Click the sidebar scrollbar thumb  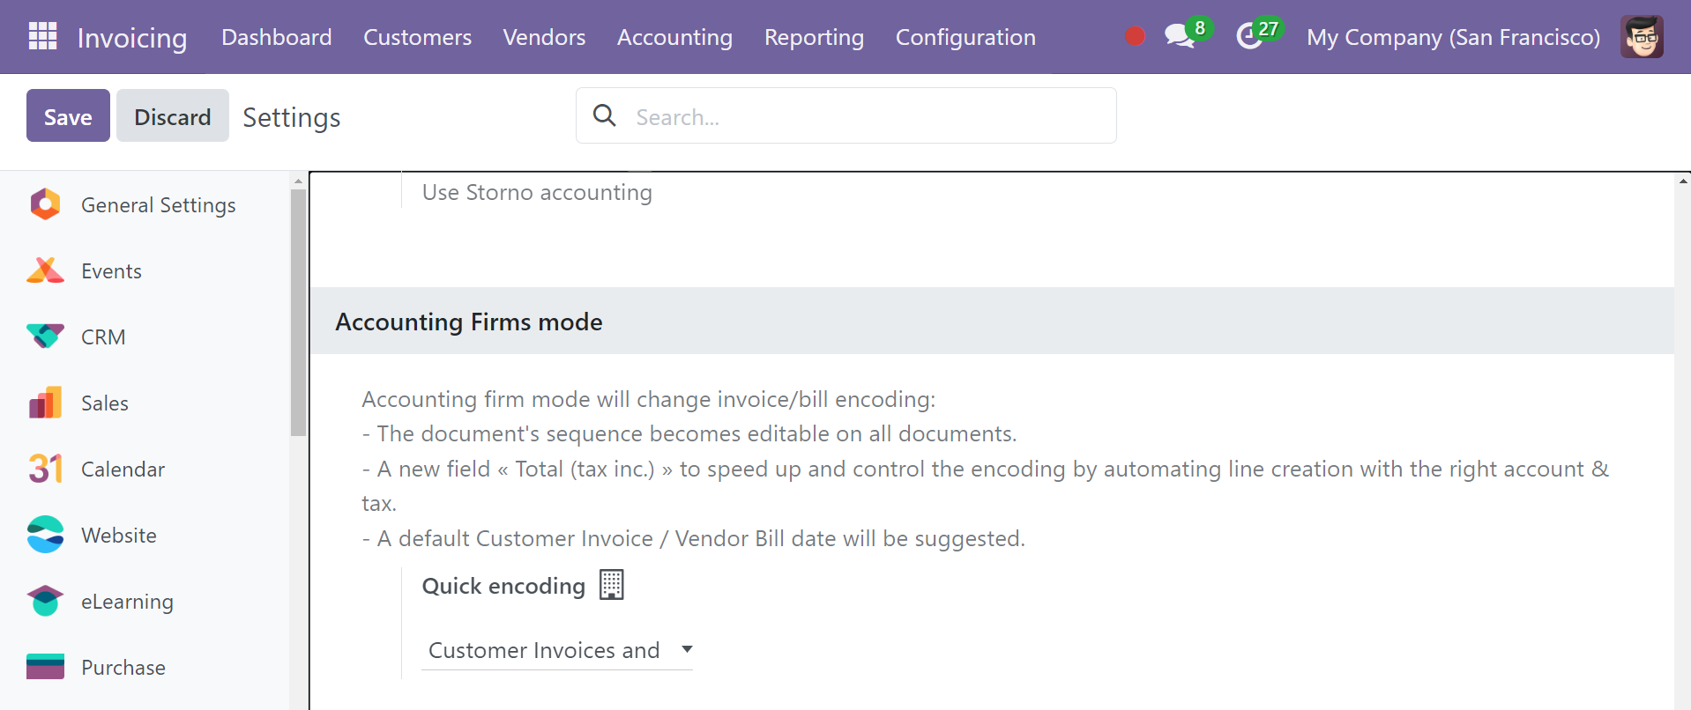pos(298,312)
